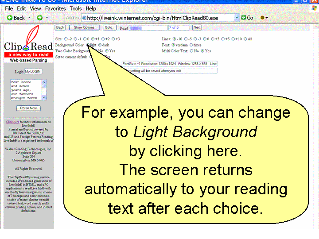
Task: Click the green Go arrow icon
Action: point(243,18)
